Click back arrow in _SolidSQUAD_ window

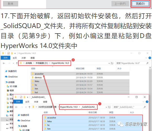pos(16,107)
